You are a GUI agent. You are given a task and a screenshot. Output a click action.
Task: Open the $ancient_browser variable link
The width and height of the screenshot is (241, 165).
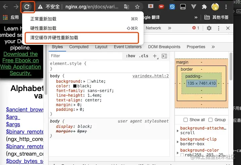pyautogui.click(x=25, y=109)
